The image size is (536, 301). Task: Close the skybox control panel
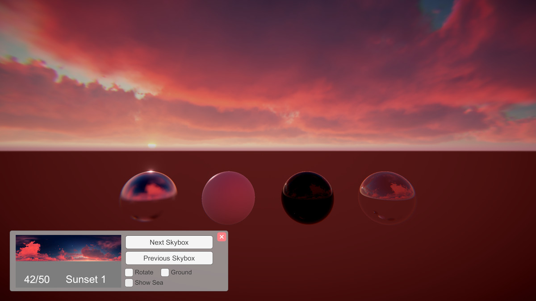click(222, 237)
